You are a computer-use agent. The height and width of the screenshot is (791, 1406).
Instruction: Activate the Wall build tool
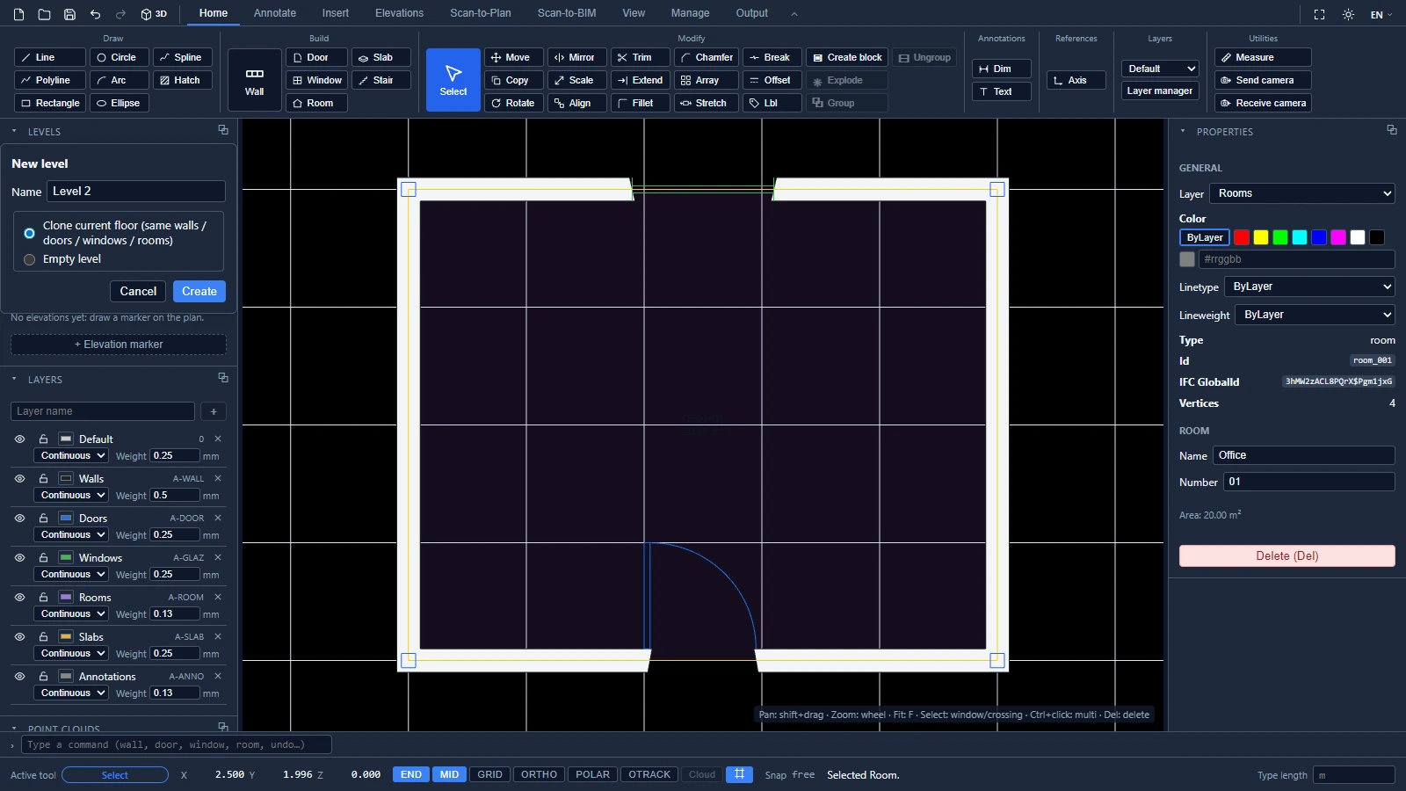(x=254, y=80)
